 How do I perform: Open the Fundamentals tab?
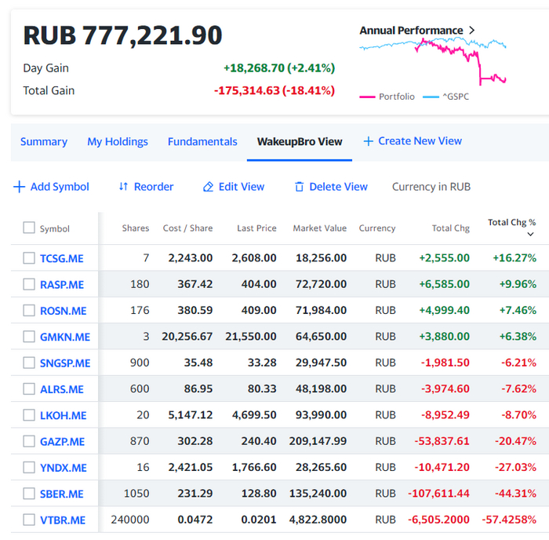(202, 142)
